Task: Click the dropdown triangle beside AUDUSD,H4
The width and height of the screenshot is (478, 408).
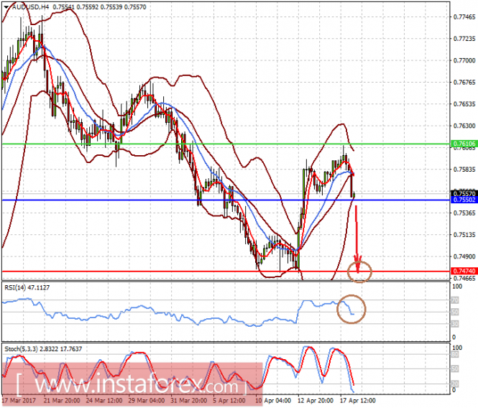Action: tap(6, 7)
